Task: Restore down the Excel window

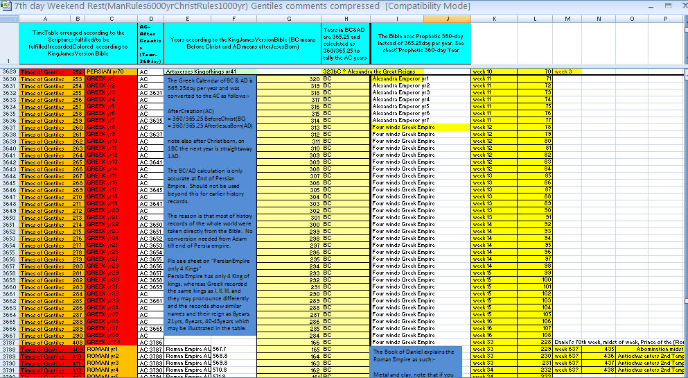Action: (668, 6)
